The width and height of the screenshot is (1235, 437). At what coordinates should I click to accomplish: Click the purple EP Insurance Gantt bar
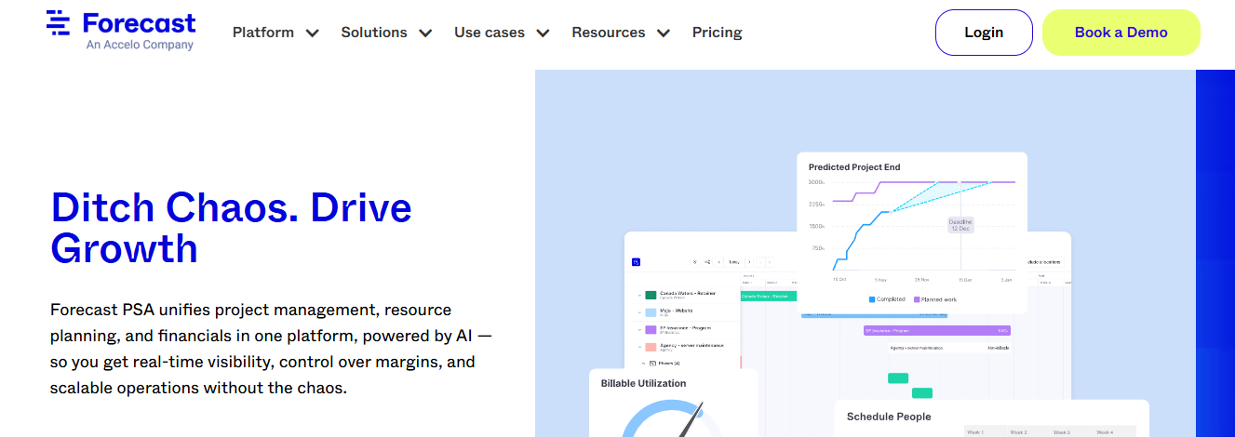[x=937, y=330]
